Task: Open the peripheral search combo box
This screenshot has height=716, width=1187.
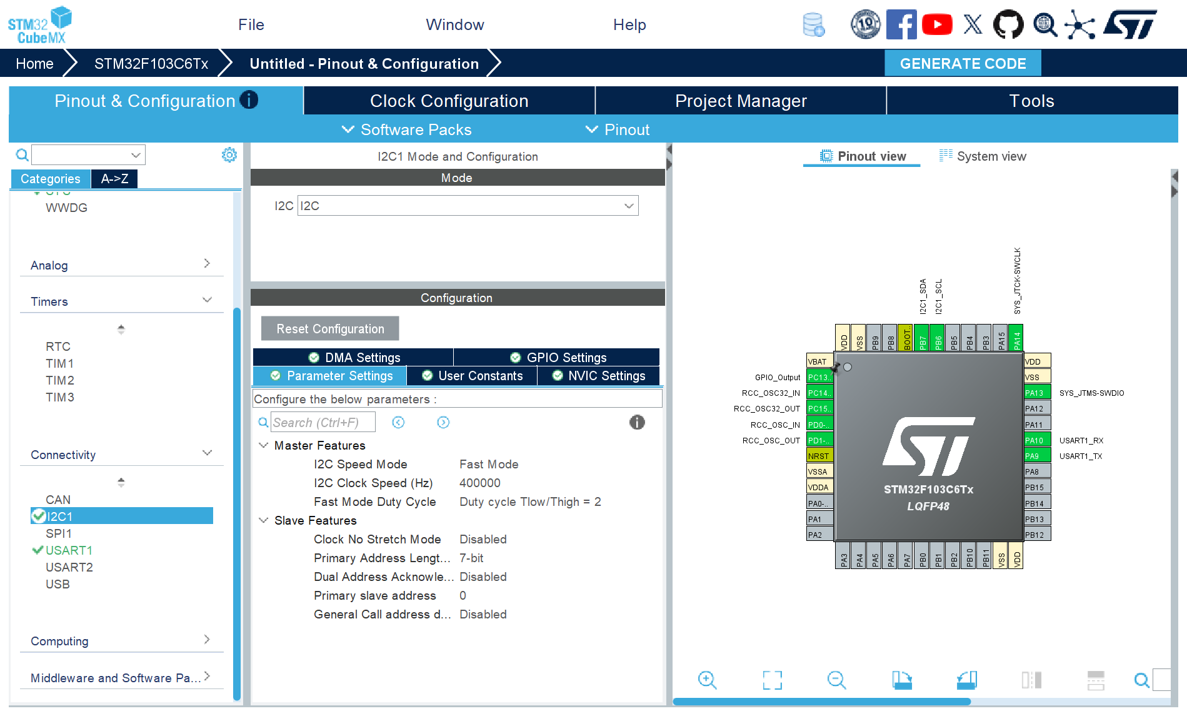Action: [x=88, y=155]
